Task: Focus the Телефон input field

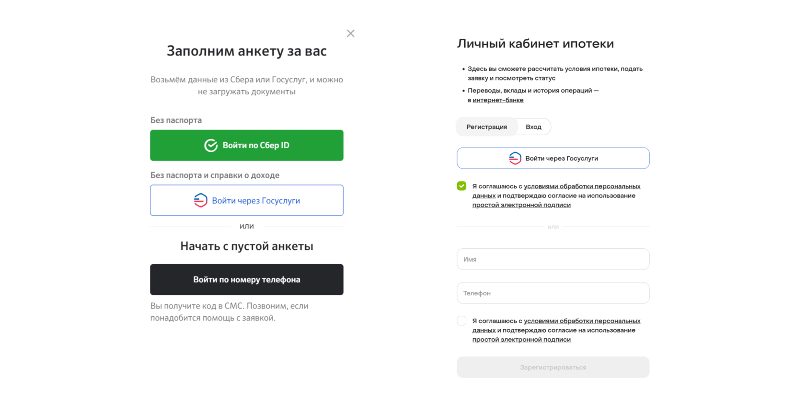Action: pyautogui.click(x=553, y=293)
